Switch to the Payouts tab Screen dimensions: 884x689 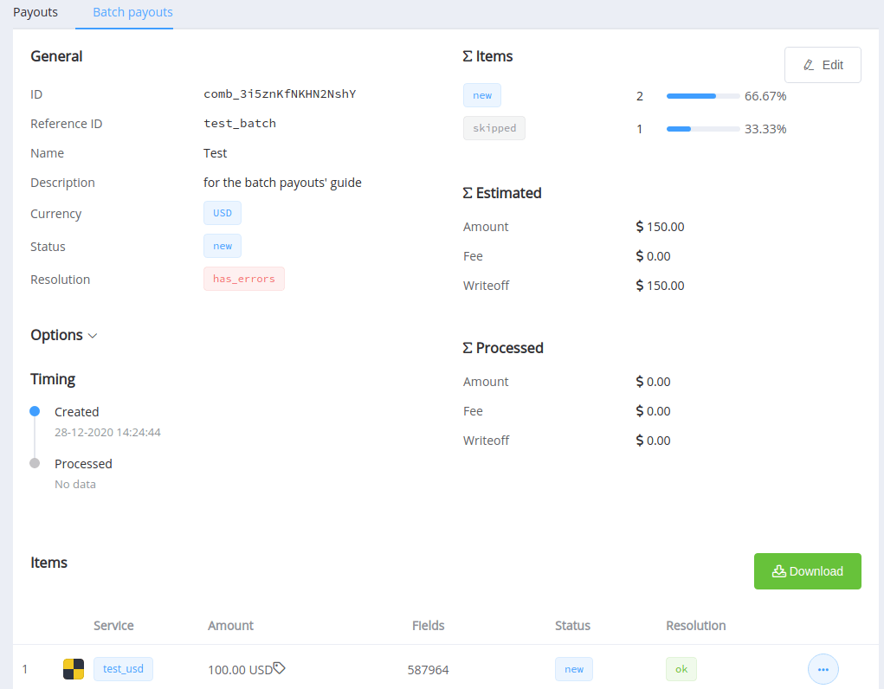click(35, 13)
